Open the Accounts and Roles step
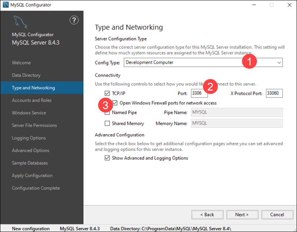 [x=32, y=100]
